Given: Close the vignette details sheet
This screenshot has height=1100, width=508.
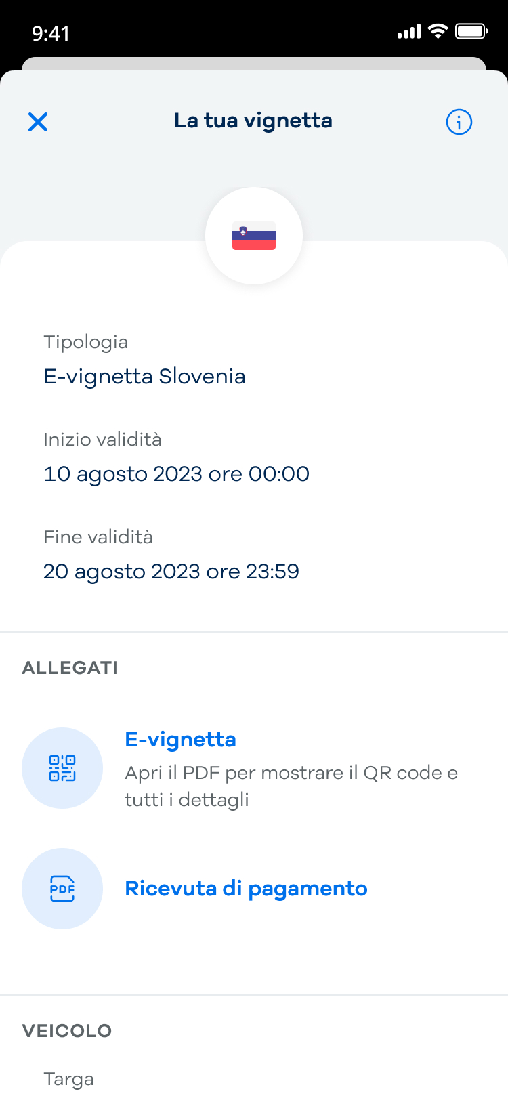Looking at the screenshot, I should (x=38, y=122).
